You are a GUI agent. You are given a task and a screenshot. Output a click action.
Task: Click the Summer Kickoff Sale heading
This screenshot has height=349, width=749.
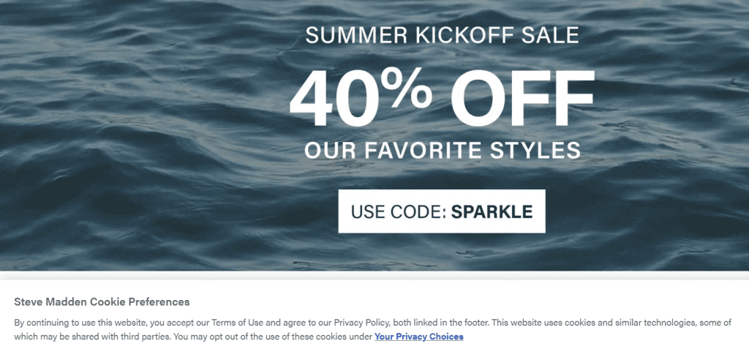(442, 34)
